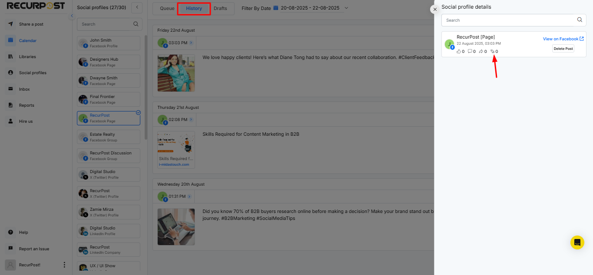This screenshot has height=275, width=593.
Task: Click the 20-08-2025 - 22-08-2025 date range field
Action: coord(311,8)
